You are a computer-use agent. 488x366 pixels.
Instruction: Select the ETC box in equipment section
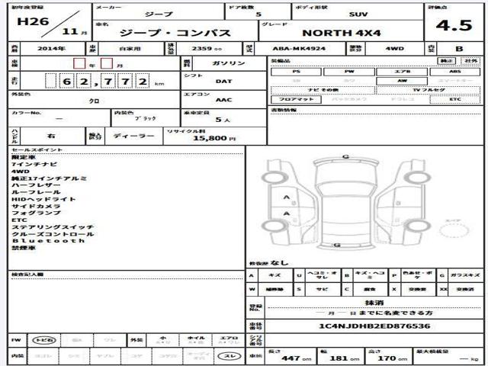pyautogui.click(x=455, y=100)
